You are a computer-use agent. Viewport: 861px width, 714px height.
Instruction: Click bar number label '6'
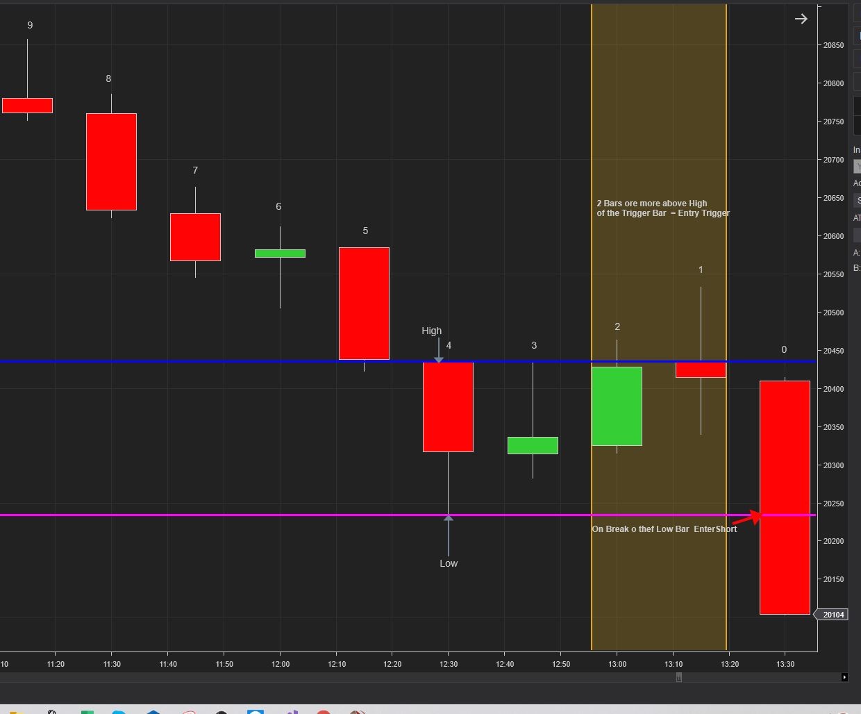pos(278,206)
